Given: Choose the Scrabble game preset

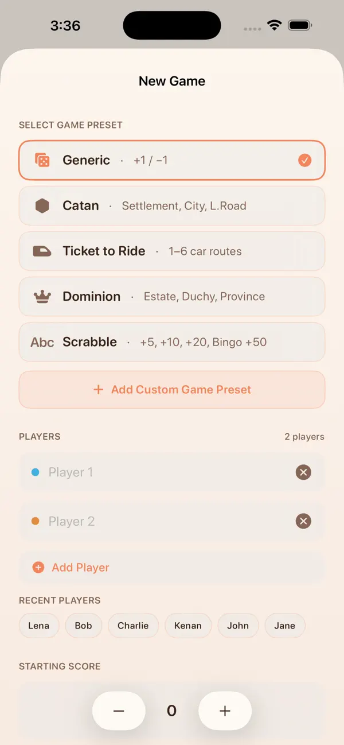Looking at the screenshot, I should click(x=172, y=342).
